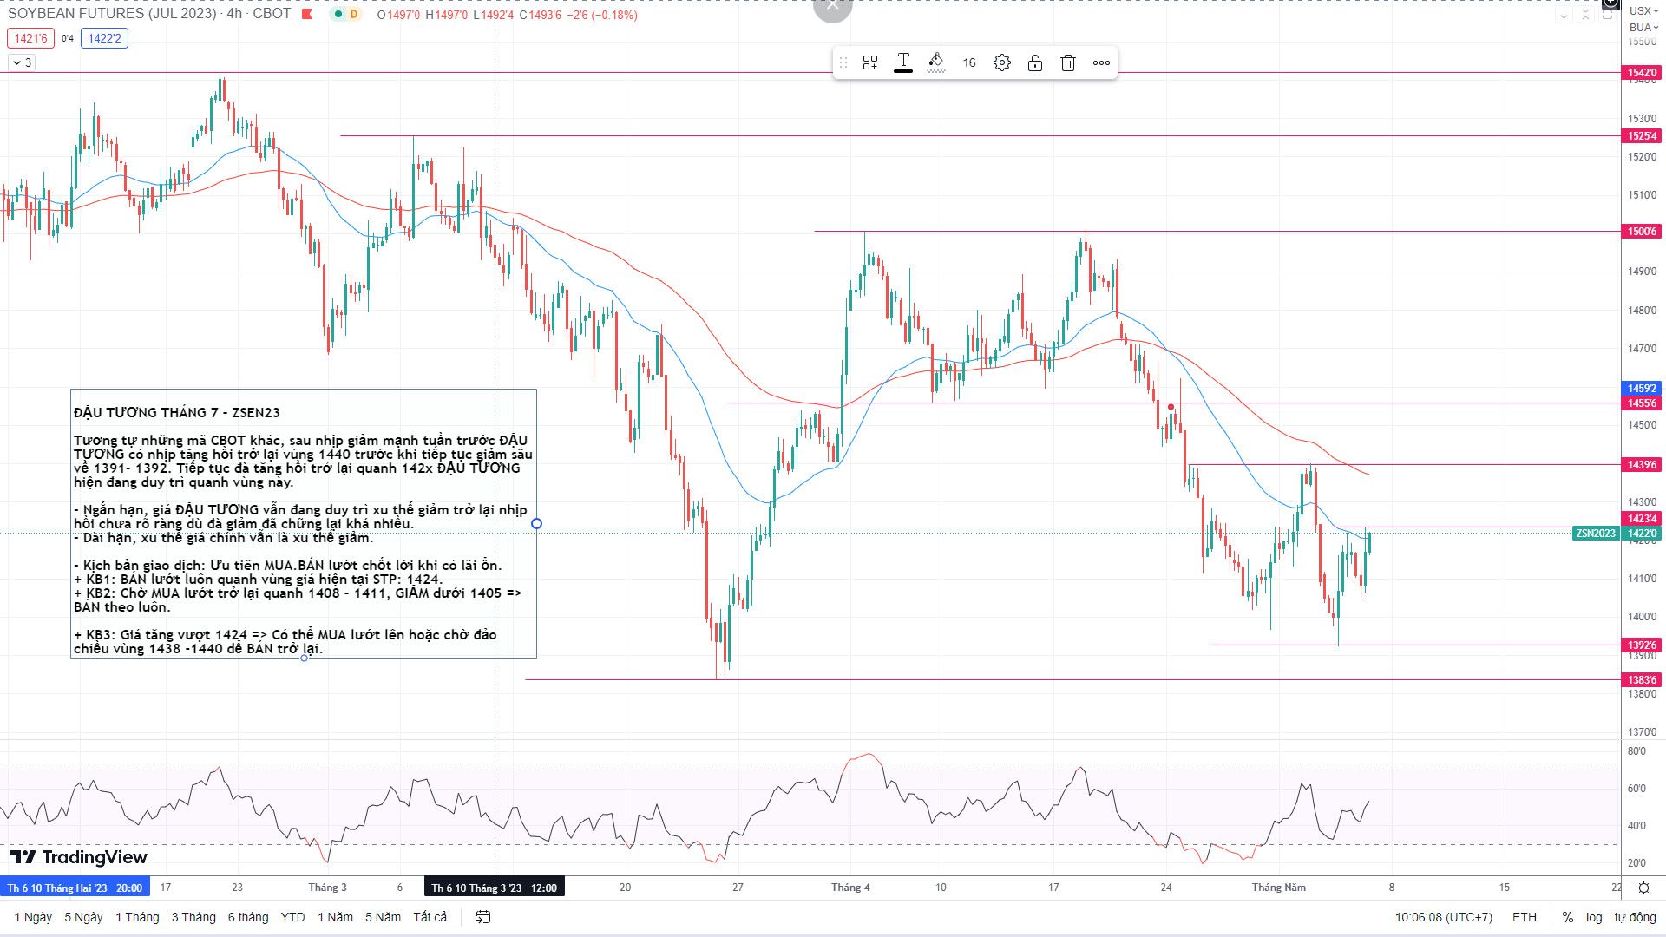Viewport: 1666px width, 937px height.
Task: Click the go-to-date calendar icon
Action: pos(483,917)
